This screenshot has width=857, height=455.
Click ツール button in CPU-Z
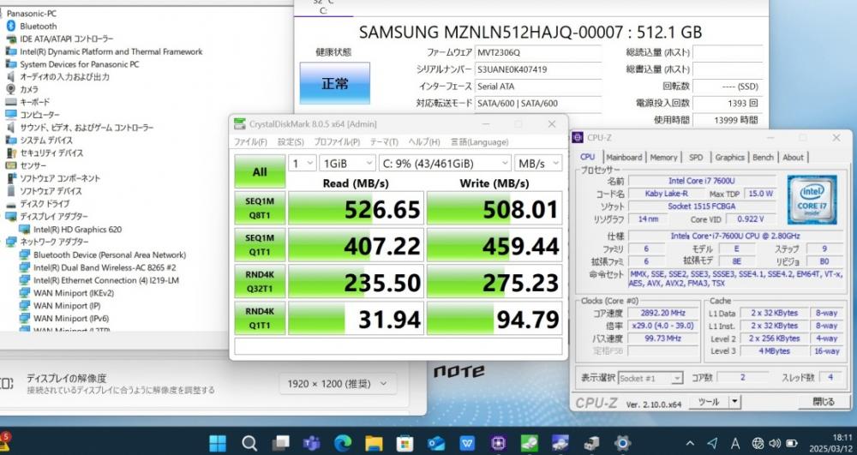point(709,402)
